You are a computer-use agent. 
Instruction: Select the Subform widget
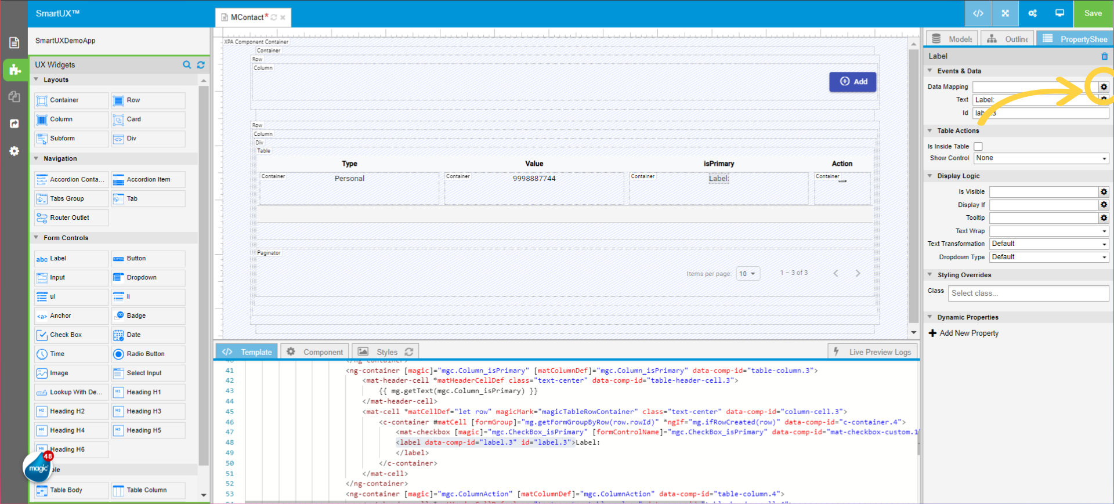click(x=71, y=139)
